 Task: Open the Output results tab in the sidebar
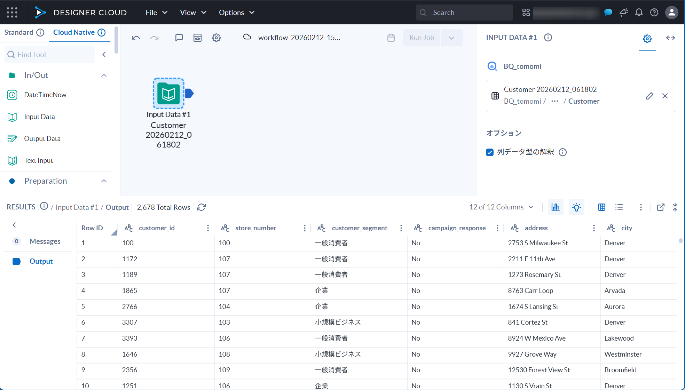tap(41, 261)
